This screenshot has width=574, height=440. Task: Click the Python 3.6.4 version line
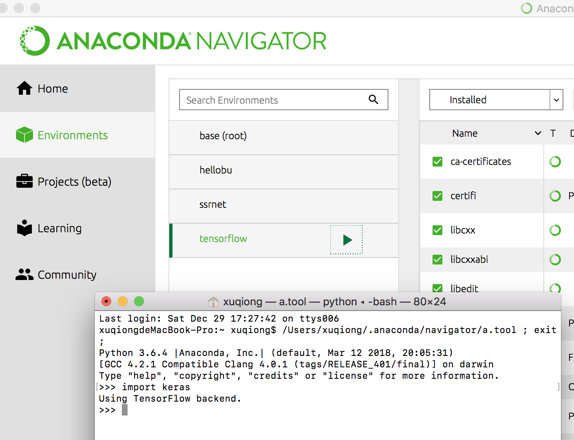pyautogui.click(x=276, y=353)
